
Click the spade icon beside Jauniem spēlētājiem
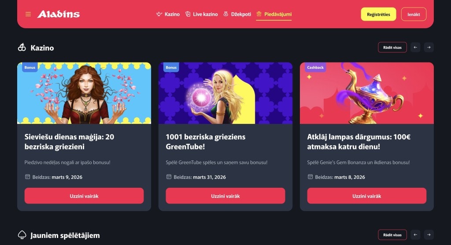pyautogui.click(x=22, y=235)
